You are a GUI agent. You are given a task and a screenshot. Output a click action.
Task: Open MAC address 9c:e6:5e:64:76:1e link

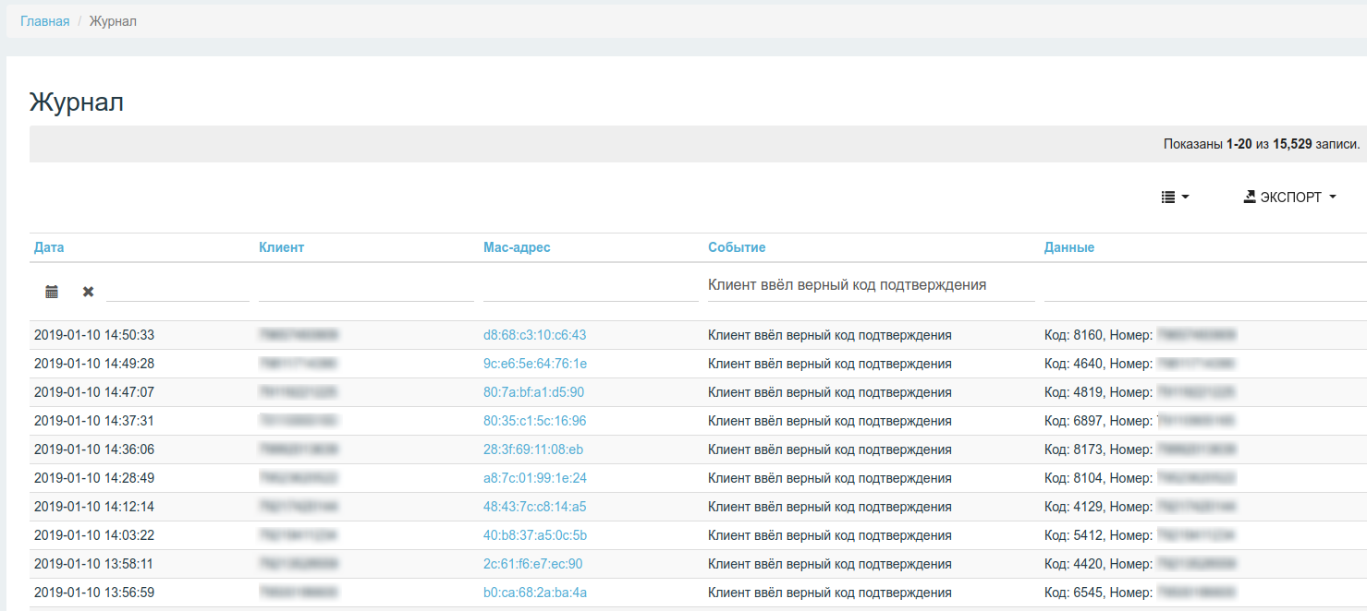pyautogui.click(x=534, y=364)
